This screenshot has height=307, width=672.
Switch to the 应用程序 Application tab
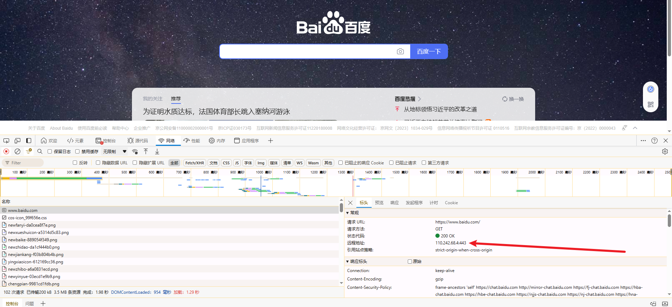pyautogui.click(x=246, y=141)
